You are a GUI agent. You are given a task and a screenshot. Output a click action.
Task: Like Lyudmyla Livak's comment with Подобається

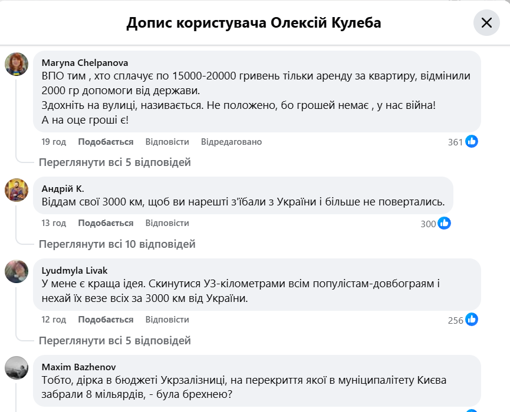pyautogui.click(x=106, y=319)
